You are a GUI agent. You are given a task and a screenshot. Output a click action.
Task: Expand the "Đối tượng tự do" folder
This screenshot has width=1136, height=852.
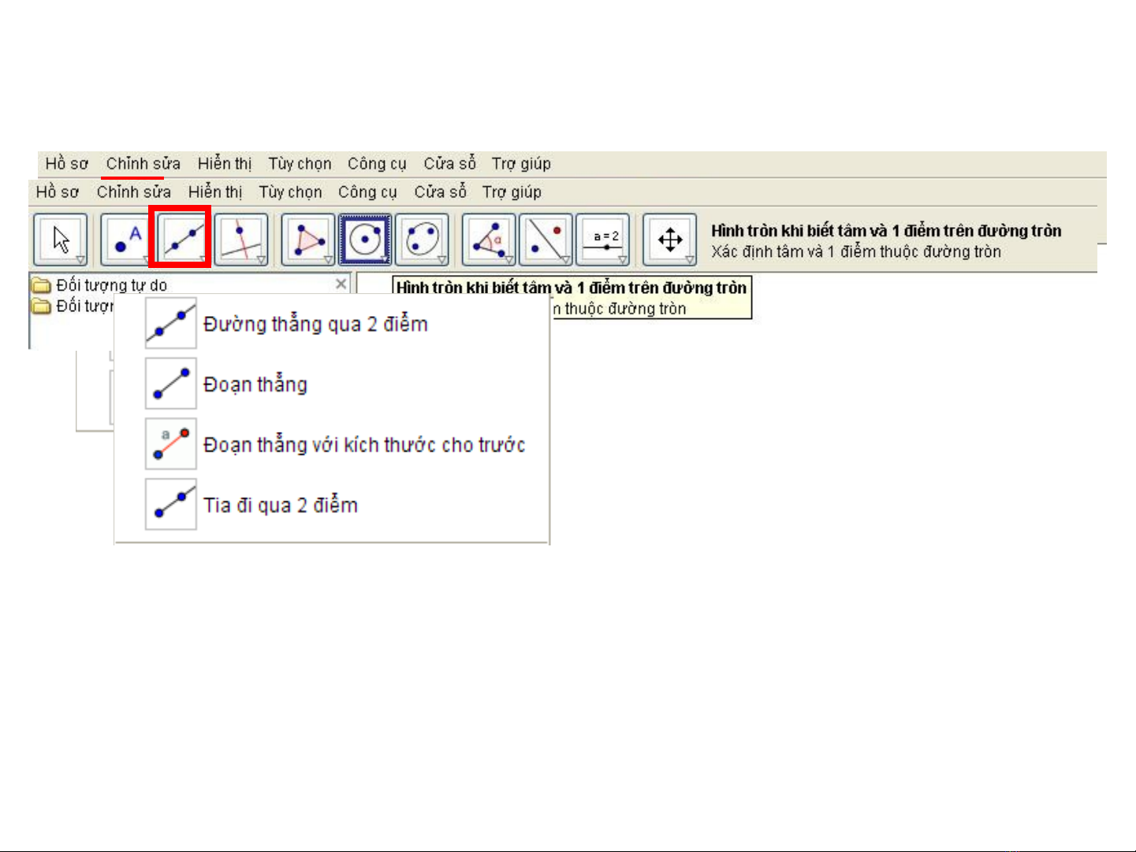pos(41,285)
